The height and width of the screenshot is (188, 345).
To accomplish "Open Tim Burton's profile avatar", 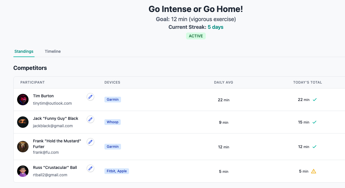I will click(x=23, y=100).
